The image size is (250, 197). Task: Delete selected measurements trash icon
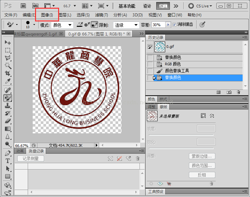click(x=138, y=158)
